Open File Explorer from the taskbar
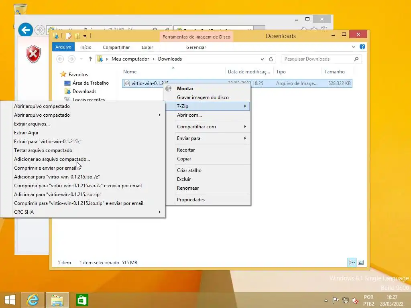Screen dimensions: 411x308 57,300
